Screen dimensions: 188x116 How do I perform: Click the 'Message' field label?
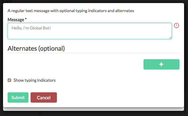point(16,20)
